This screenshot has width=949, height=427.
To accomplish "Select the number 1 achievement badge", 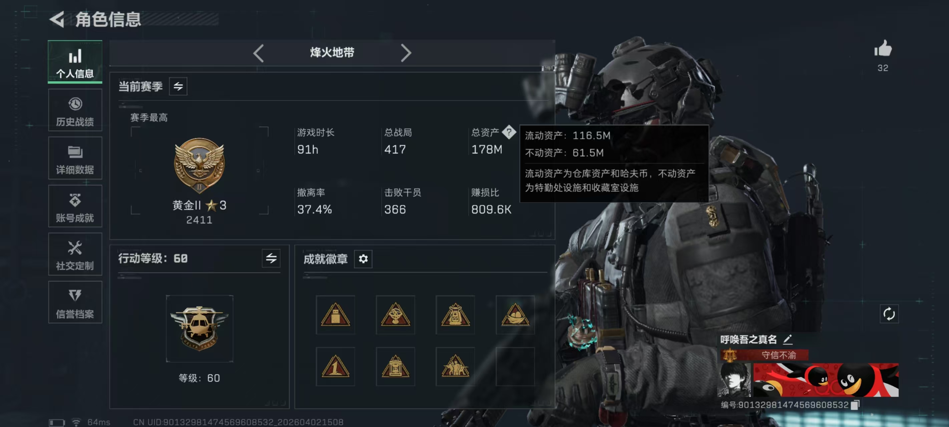I will pyautogui.click(x=335, y=366).
